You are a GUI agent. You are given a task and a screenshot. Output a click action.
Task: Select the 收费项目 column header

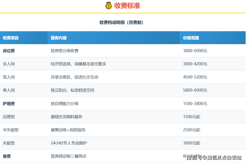[x=11, y=38]
